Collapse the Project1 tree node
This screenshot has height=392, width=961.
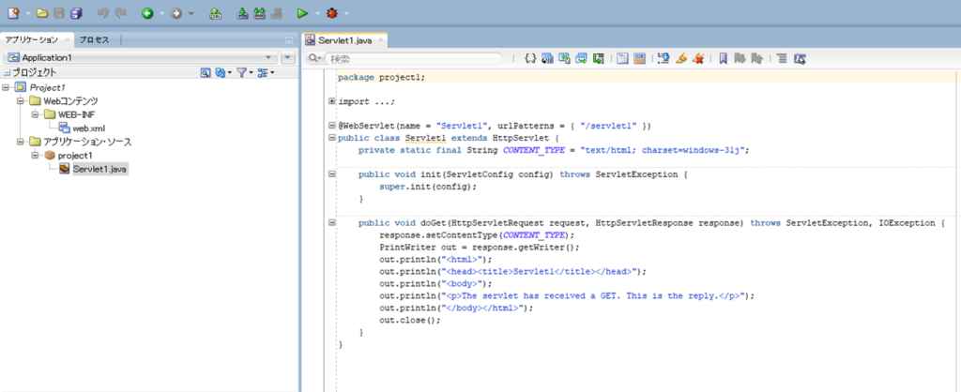pyautogui.click(x=7, y=87)
